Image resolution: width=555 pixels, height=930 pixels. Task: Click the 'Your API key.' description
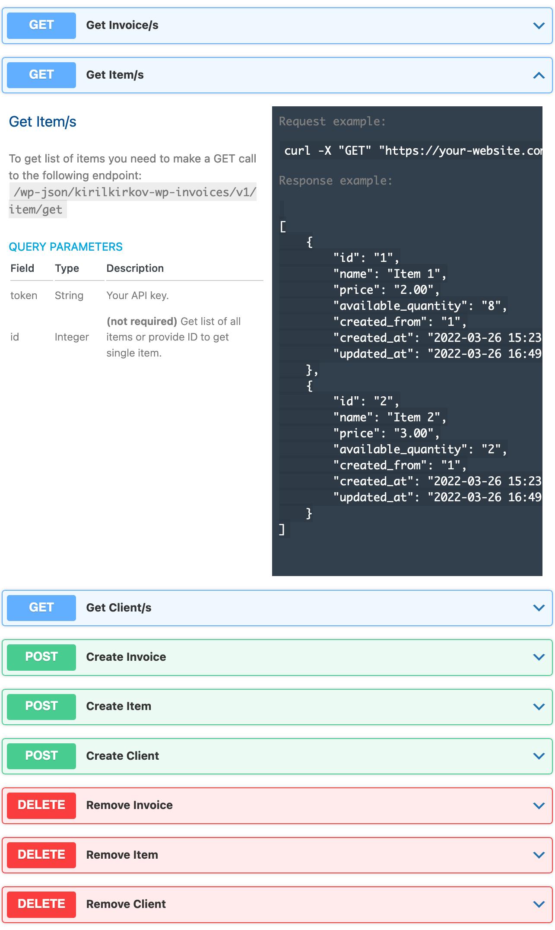tap(137, 296)
